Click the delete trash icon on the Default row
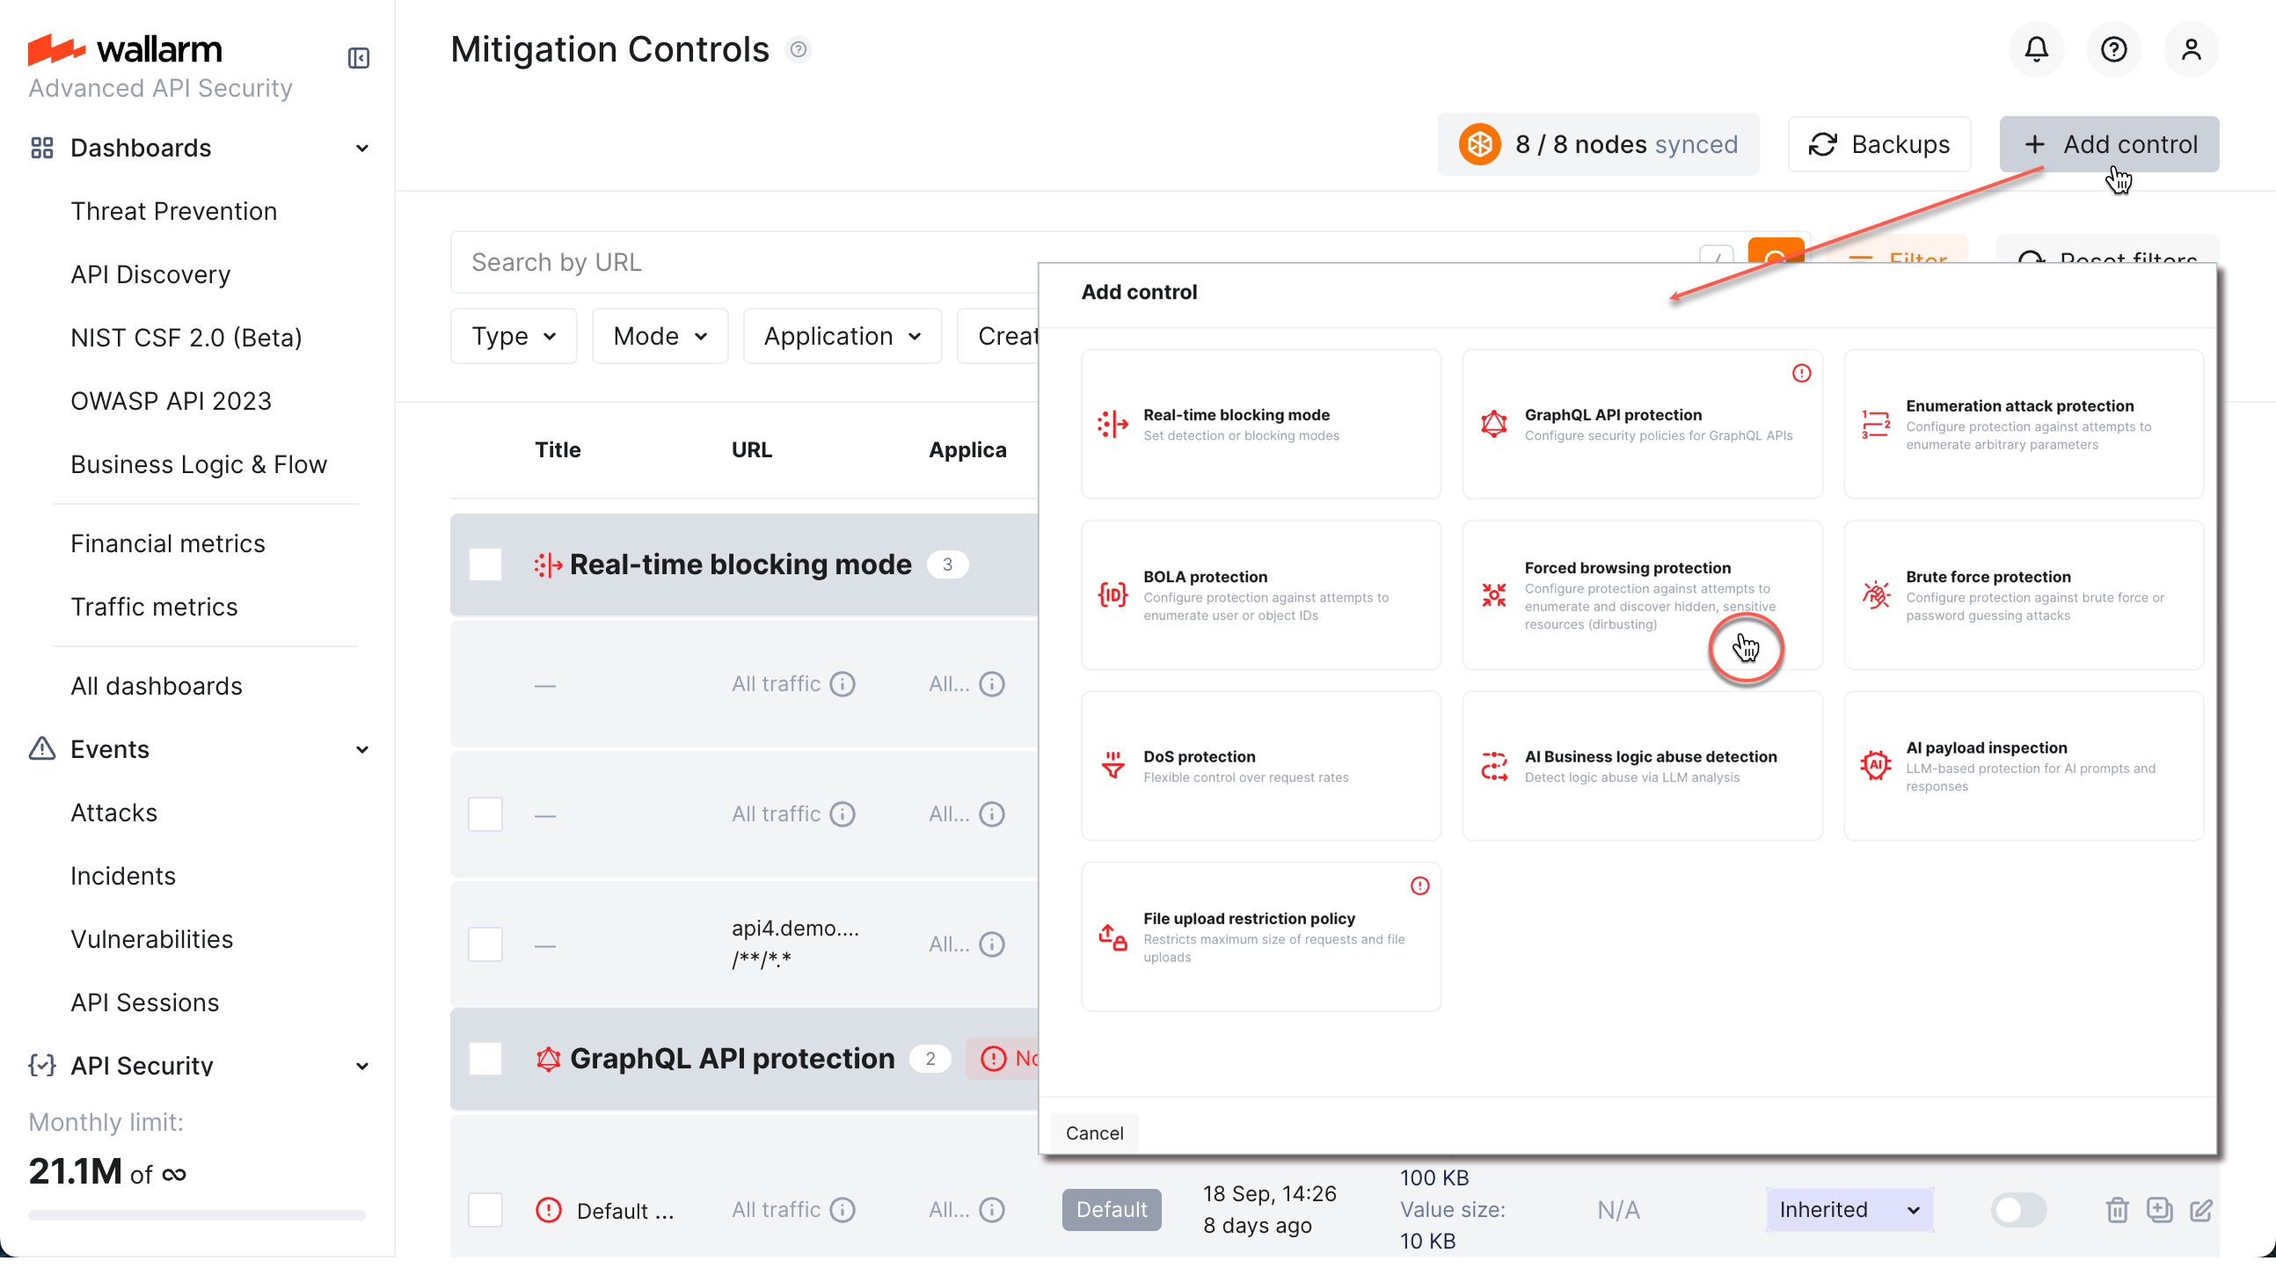Viewport: 2276px width, 1268px height. point(2117,1210)
